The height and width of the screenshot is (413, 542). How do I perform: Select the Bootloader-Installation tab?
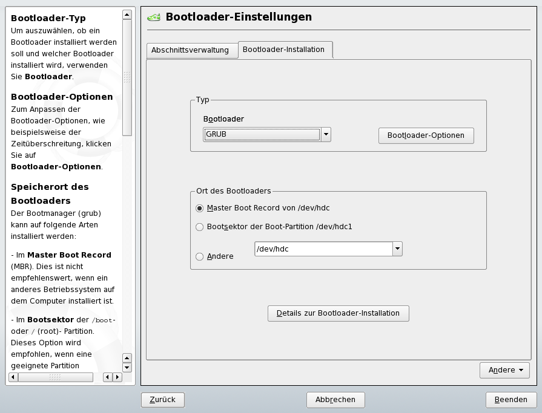(x=283, y=50)
